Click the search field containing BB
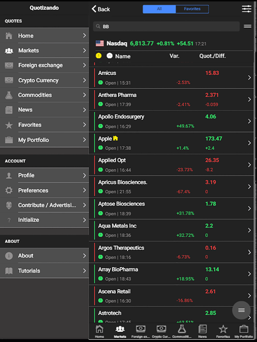The height and width of the screenshot is (342, 257). coord(166,26)
